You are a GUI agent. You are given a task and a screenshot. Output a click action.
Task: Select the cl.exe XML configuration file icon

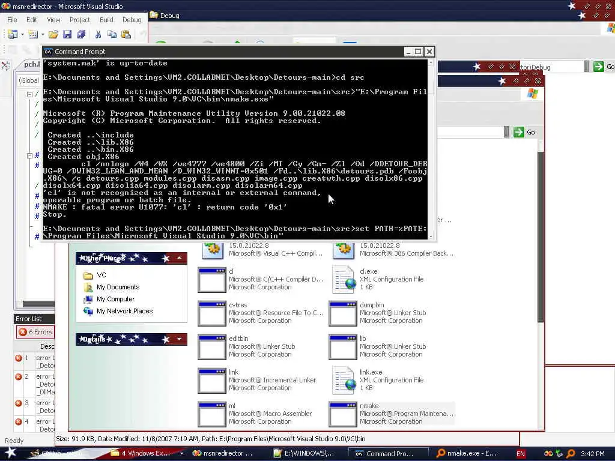click(x=344, y=280)
